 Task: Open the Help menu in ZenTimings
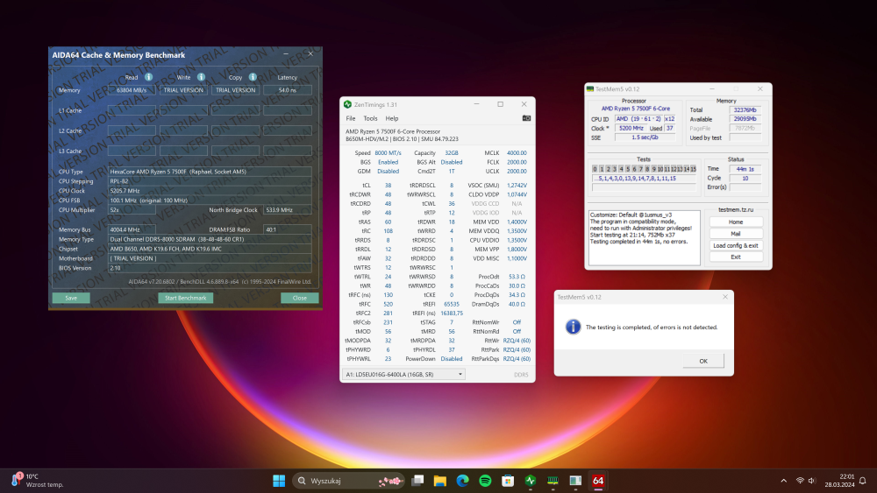tap(392, 118)
